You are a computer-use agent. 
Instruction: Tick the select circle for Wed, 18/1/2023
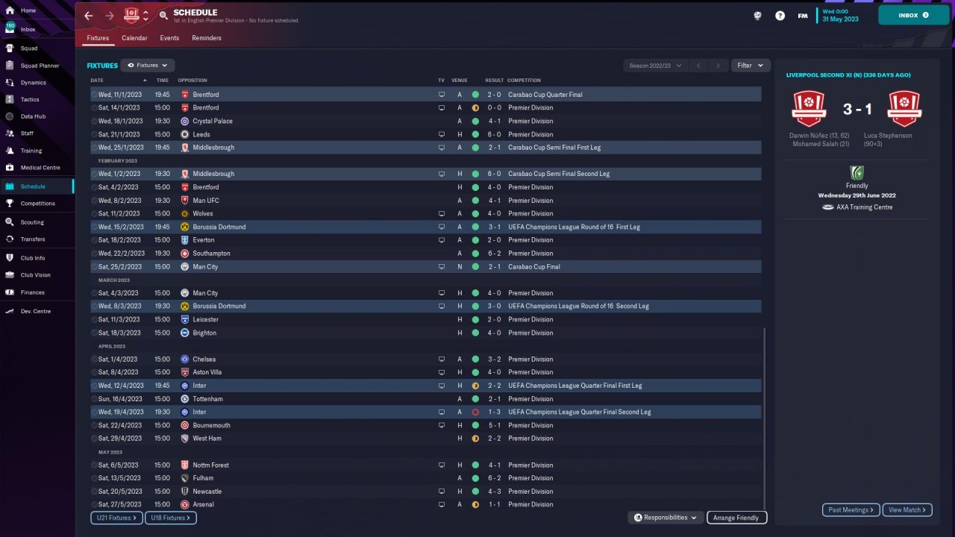94,121
